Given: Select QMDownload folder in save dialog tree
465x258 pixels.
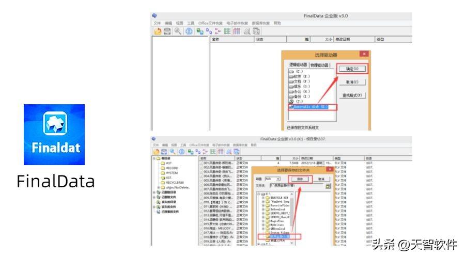Looking at the screenshot, I should point(275,229).
